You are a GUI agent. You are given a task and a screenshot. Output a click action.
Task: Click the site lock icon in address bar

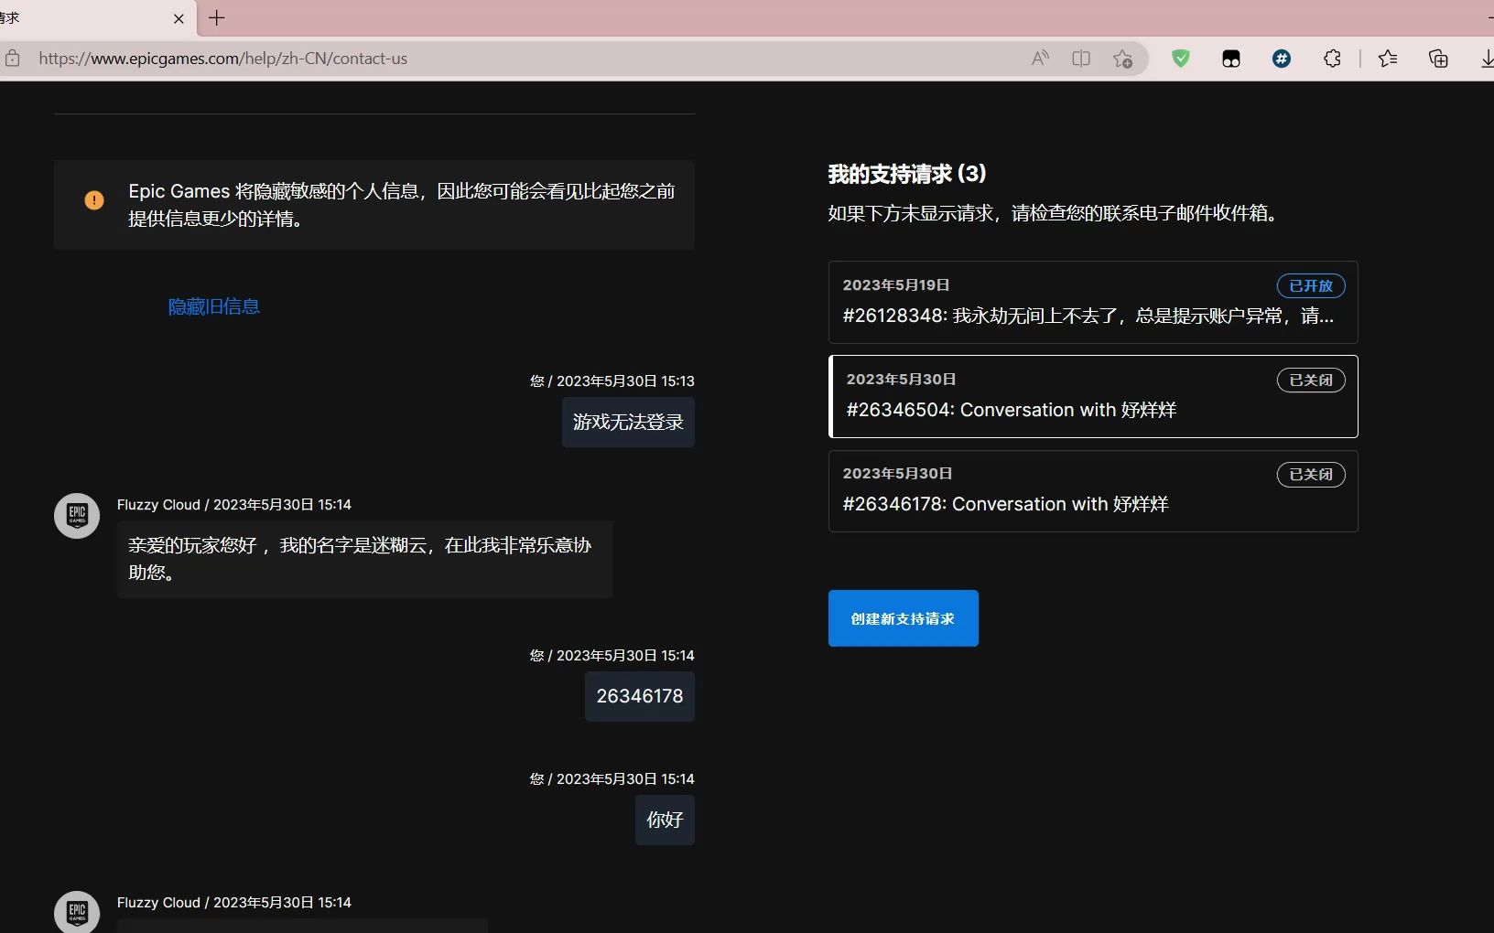click(13, 59)
